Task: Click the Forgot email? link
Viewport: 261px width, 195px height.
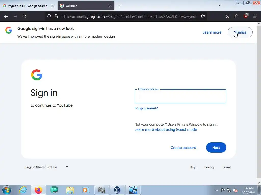Action: [x=146, y=108]
